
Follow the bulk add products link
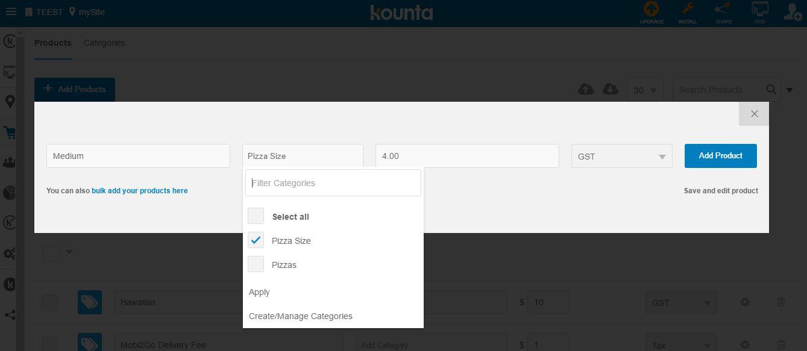click(x=139, y=191)
